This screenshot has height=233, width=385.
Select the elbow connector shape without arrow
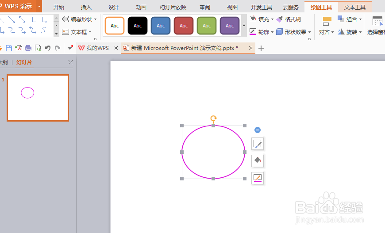click(x=33, y=19)
